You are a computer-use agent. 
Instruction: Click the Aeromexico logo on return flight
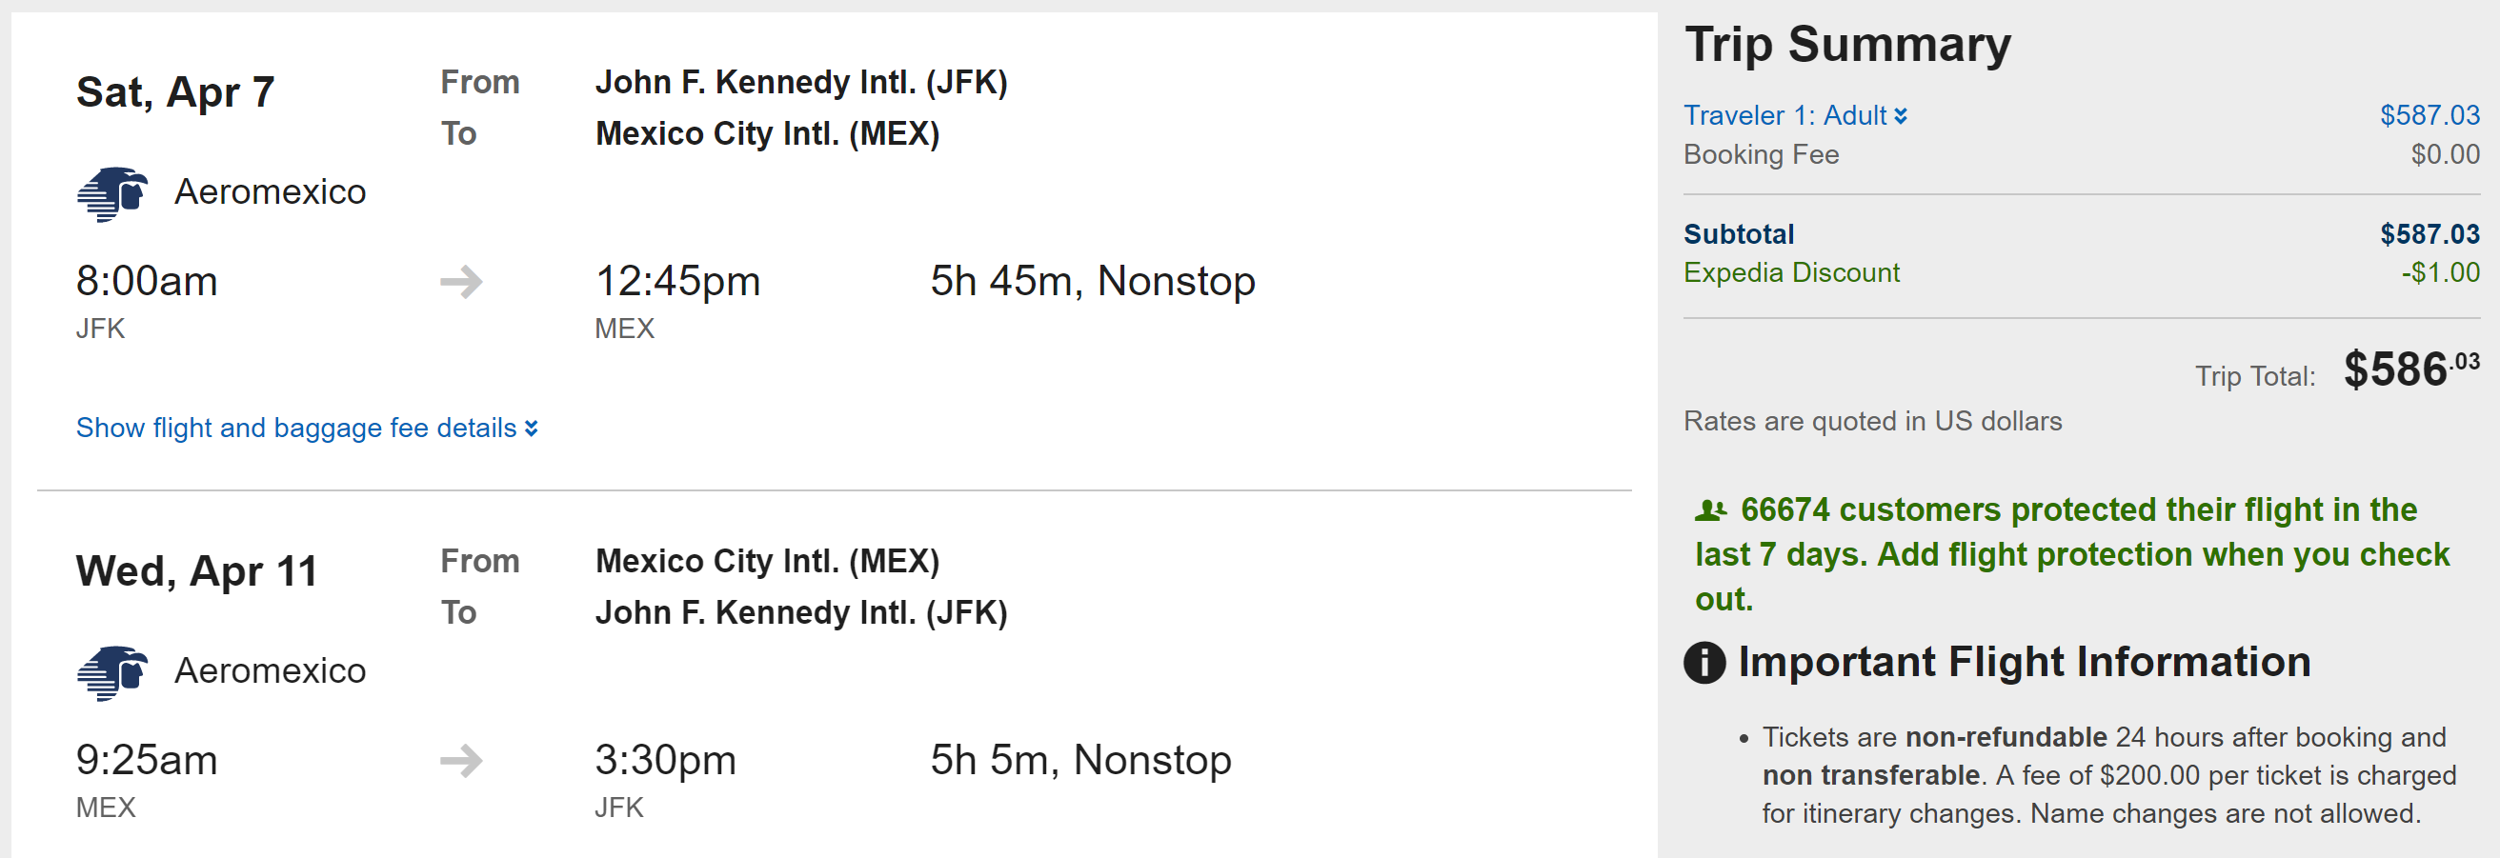point(111,673)
